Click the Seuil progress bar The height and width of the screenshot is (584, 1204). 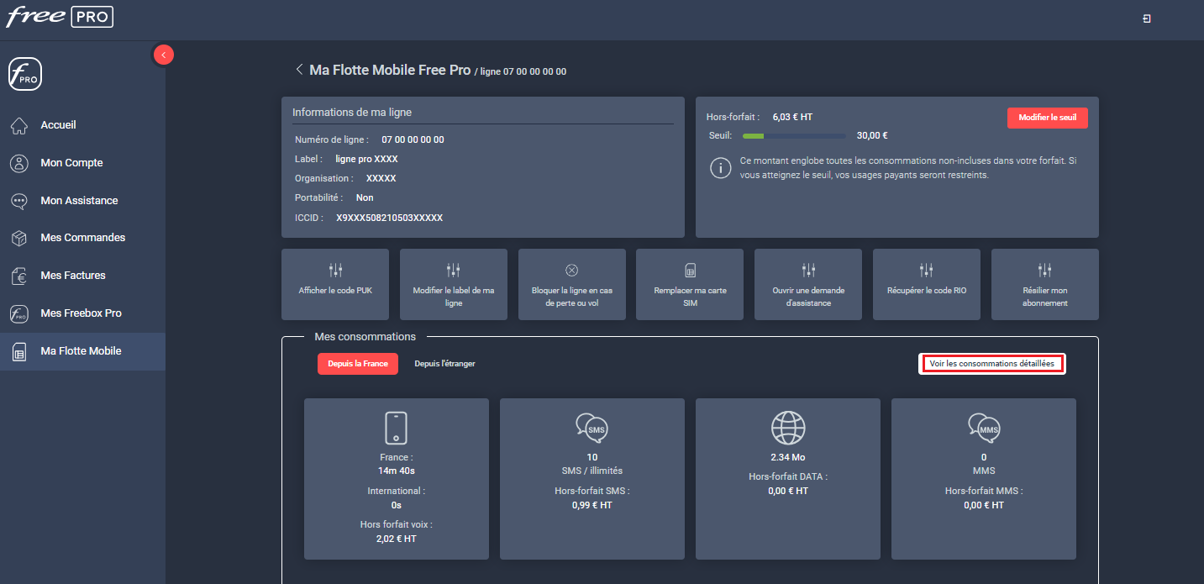tap(794, 135)
